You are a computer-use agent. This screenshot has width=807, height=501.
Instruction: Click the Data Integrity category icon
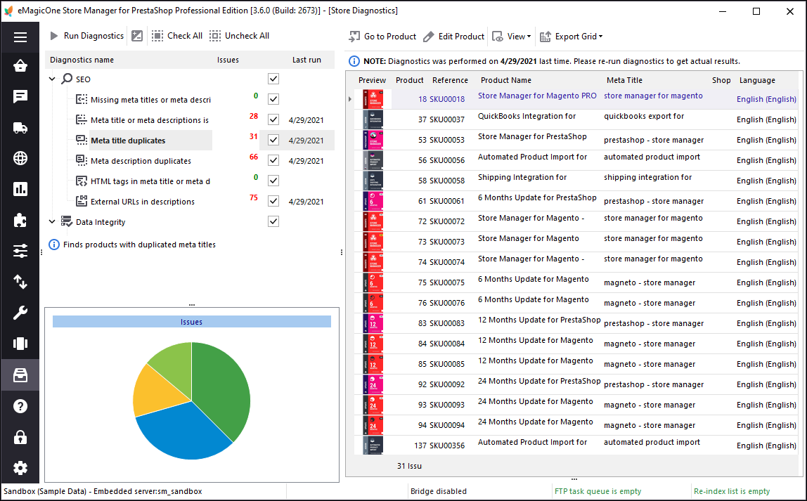click(66, 222)
